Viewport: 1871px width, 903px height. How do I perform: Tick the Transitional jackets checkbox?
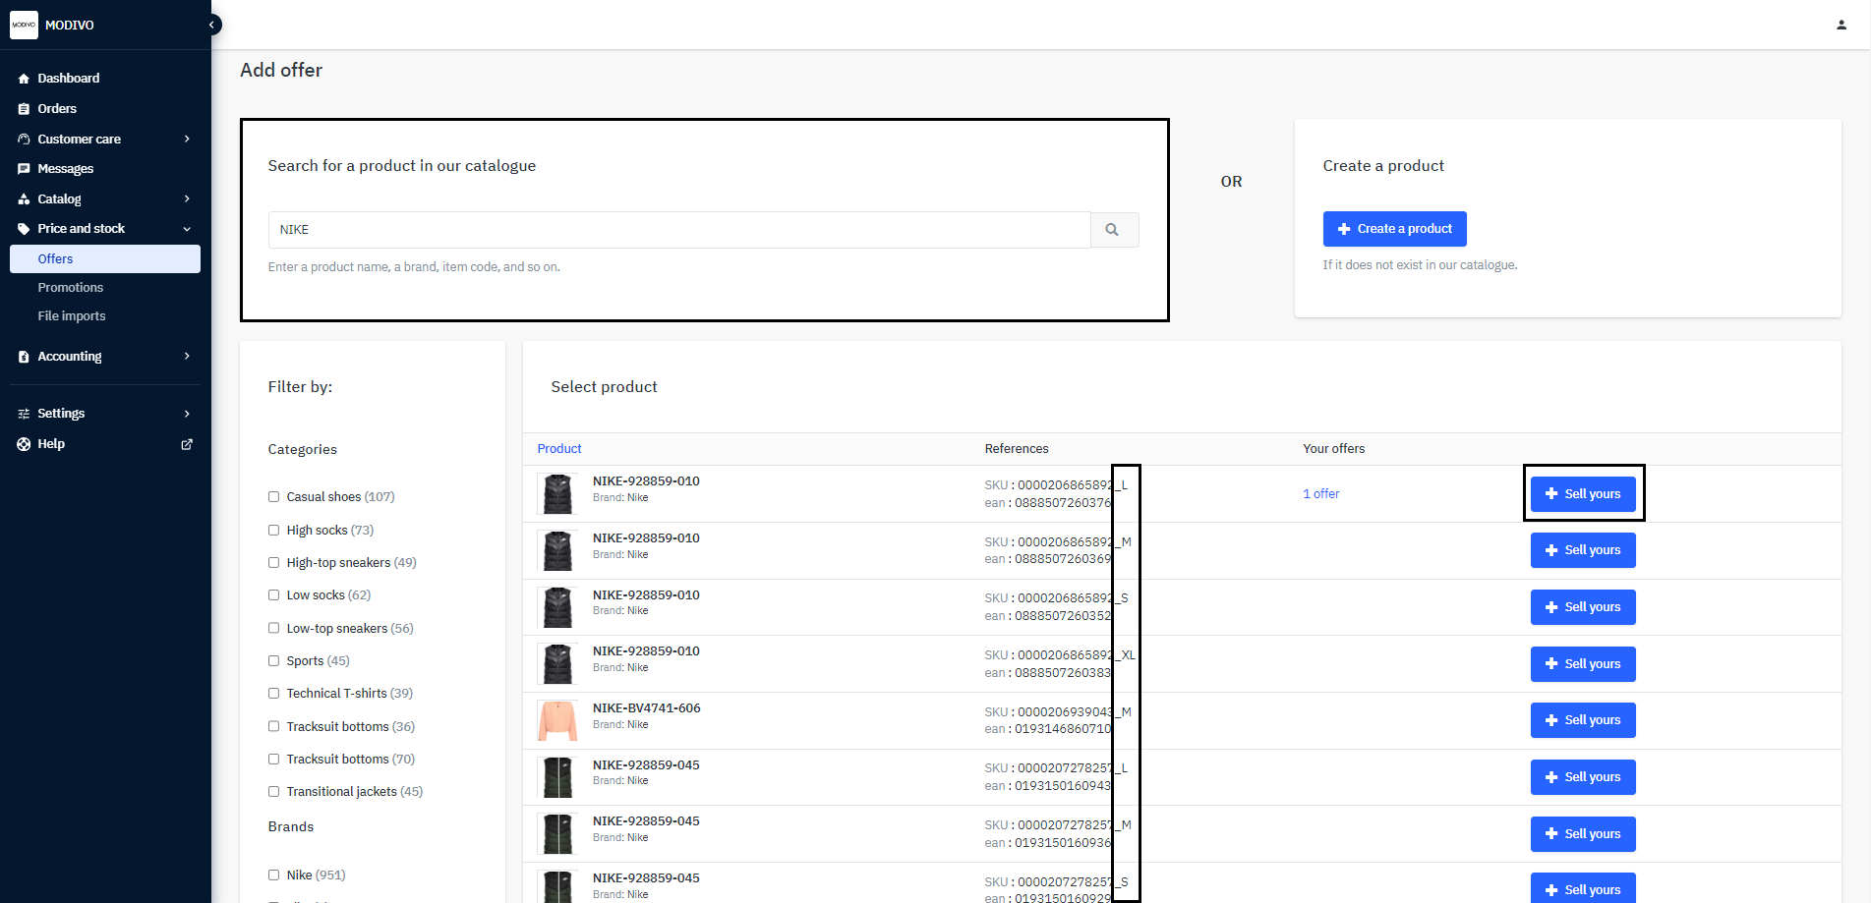click(274, 792)
